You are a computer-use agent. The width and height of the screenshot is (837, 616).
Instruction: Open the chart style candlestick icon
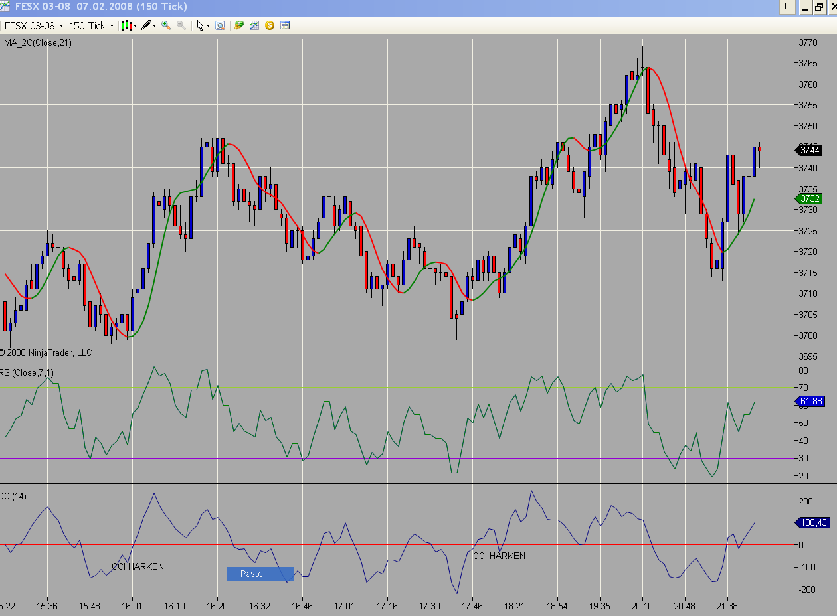[126, 25]
